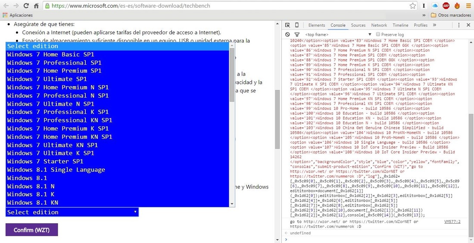Reload the page with the refresh icon
Viewport: 474px width, 243px height.
(26, 6)
